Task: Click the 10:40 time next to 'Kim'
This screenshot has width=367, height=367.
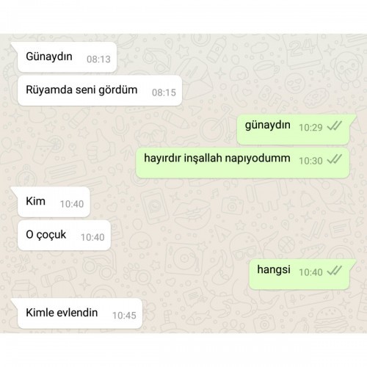Action: tap(72, 204)
